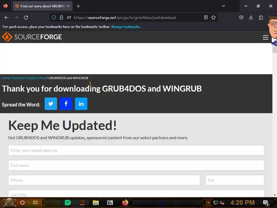Open the Start menu gear button

click(x=9, y=203)
